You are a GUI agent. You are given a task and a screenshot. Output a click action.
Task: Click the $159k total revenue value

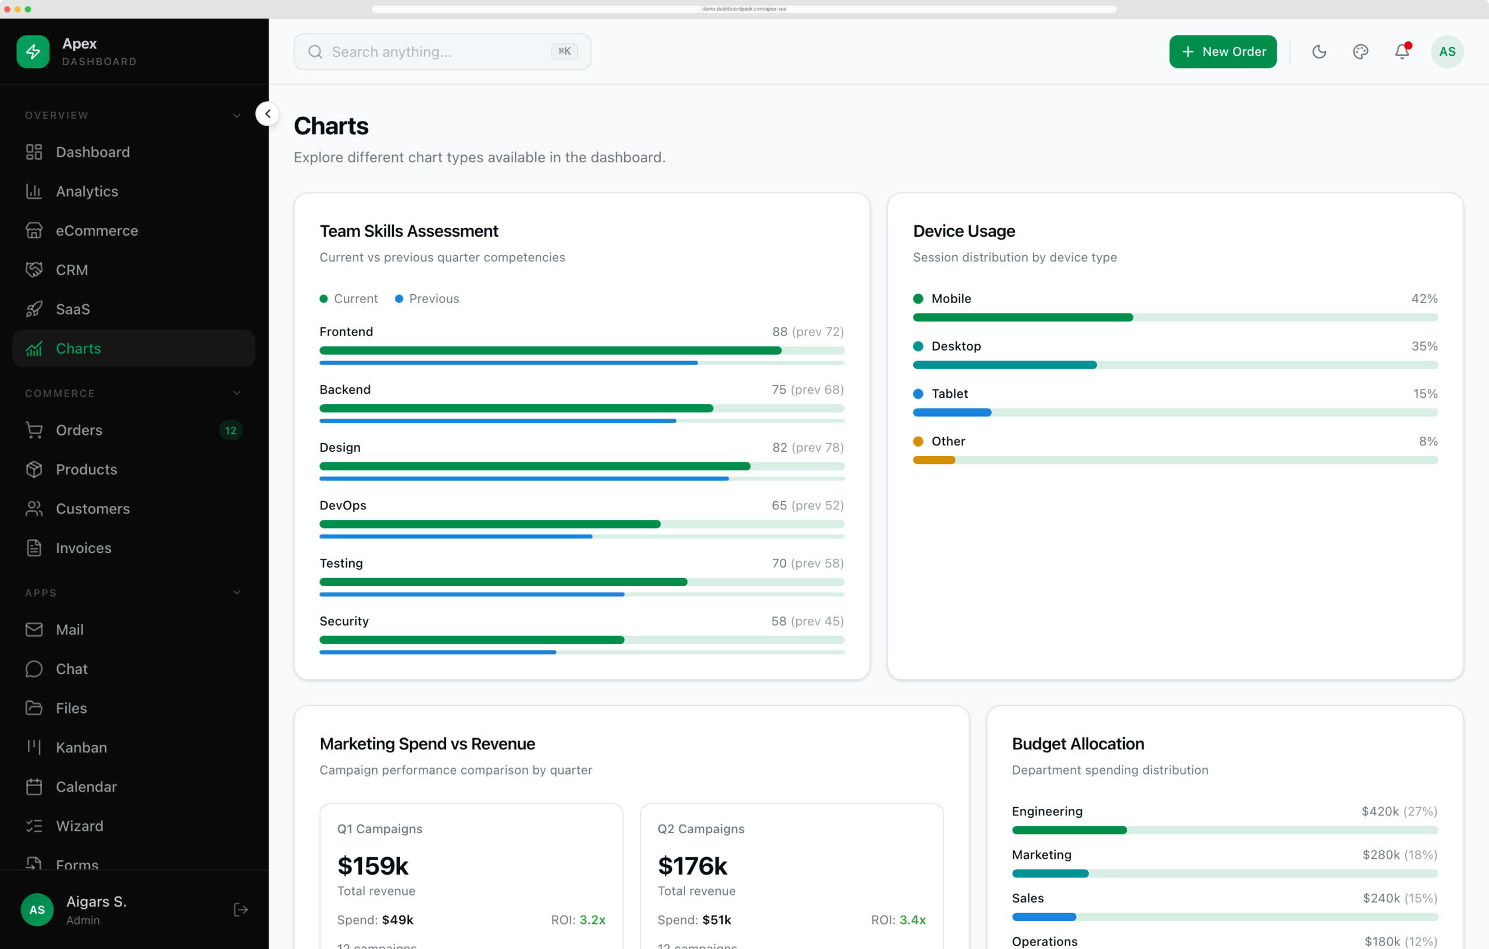[x=373, y=866]
